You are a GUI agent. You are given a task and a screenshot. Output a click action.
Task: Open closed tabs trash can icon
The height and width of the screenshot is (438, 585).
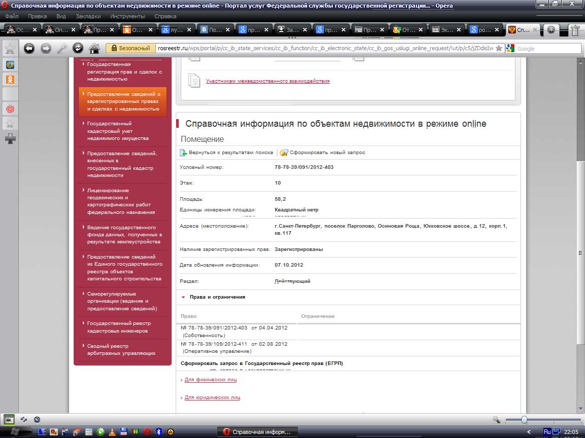[x=575, y=30]
